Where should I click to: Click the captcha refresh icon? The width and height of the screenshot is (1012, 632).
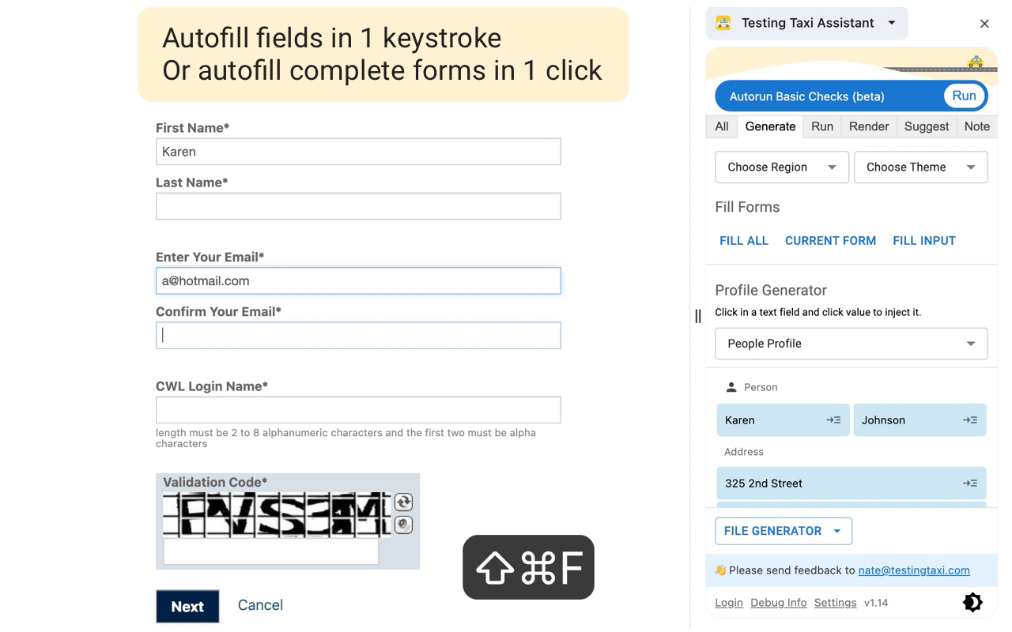click(x=403, y=502)
